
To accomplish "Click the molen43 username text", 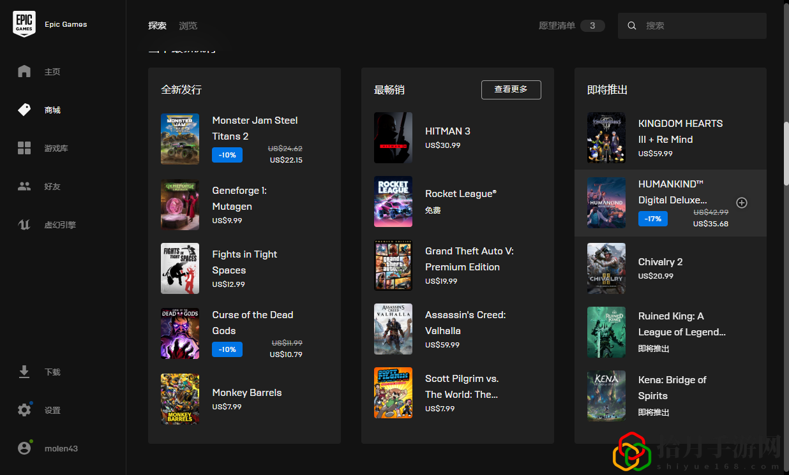I will (61, 449).
